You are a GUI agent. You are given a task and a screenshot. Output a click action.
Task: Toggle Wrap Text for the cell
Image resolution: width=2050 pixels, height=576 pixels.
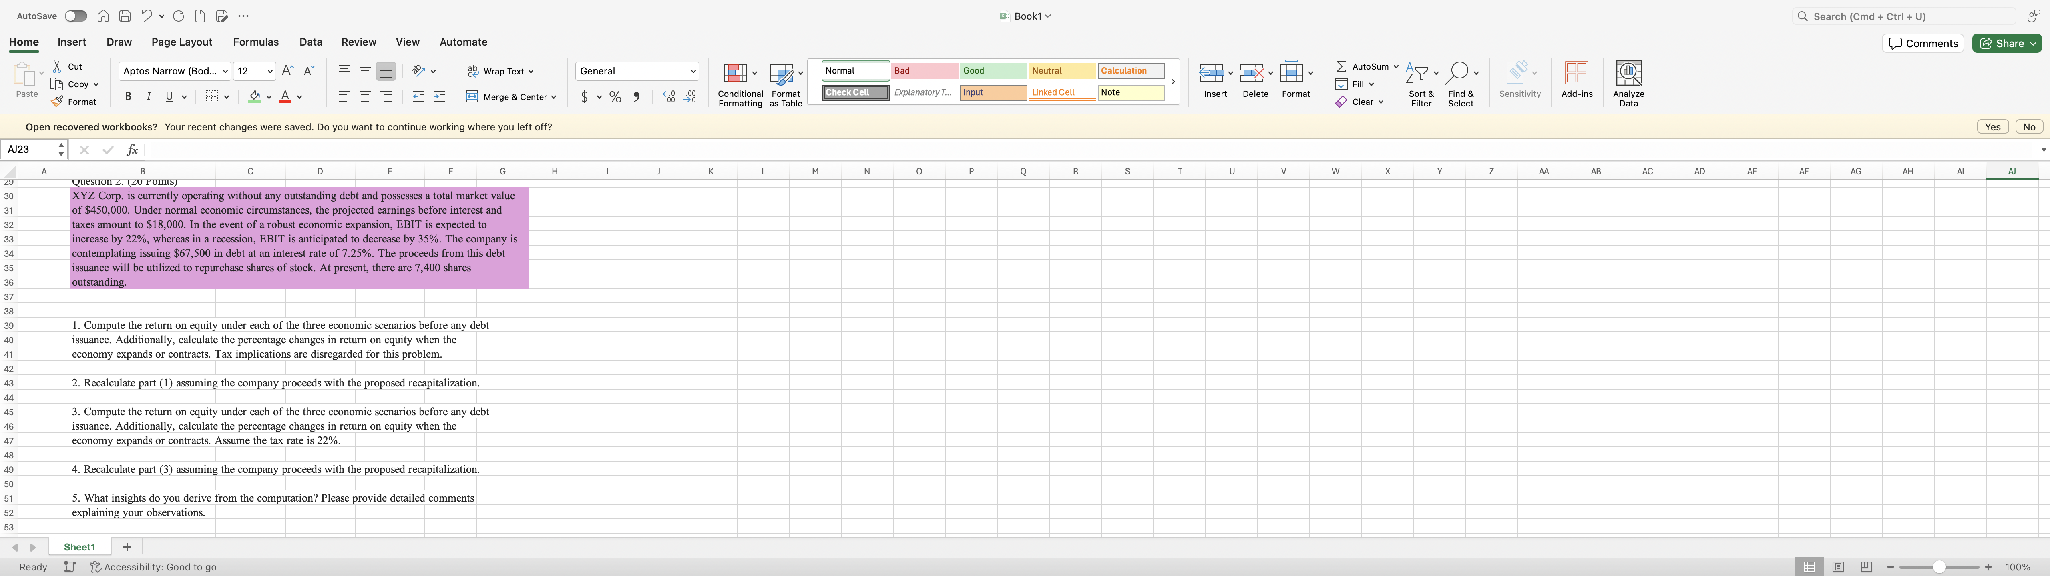[500, 71]
